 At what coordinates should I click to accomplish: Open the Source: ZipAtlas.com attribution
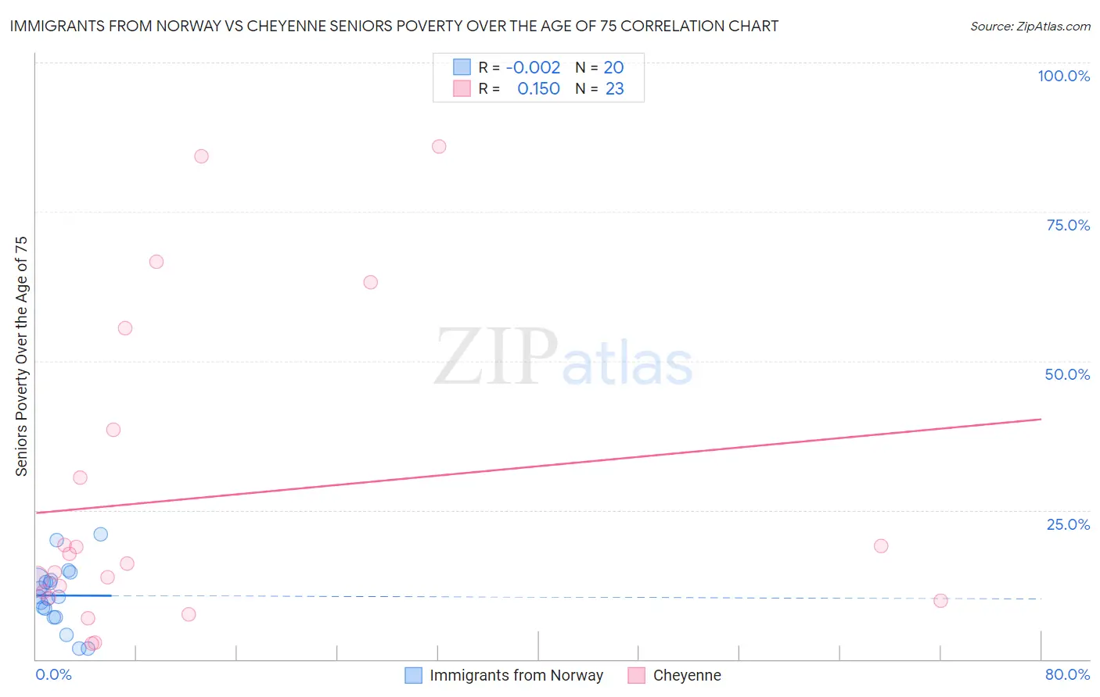[1030, 26]
